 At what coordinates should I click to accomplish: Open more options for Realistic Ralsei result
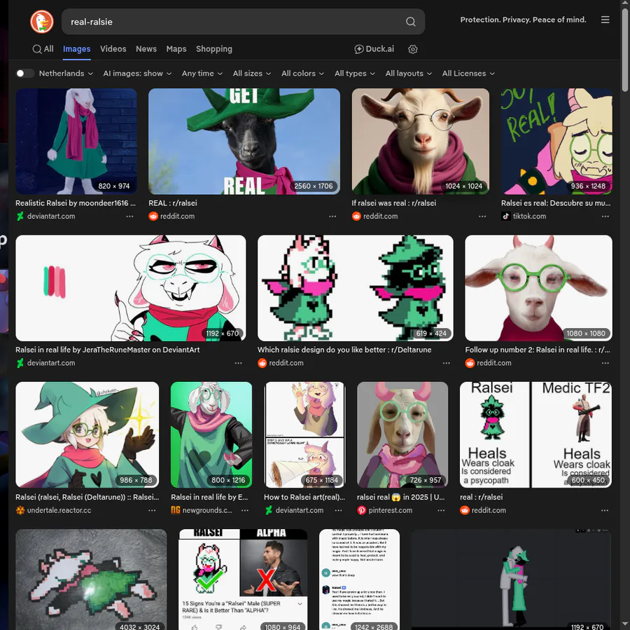click(x=129, y=217)
